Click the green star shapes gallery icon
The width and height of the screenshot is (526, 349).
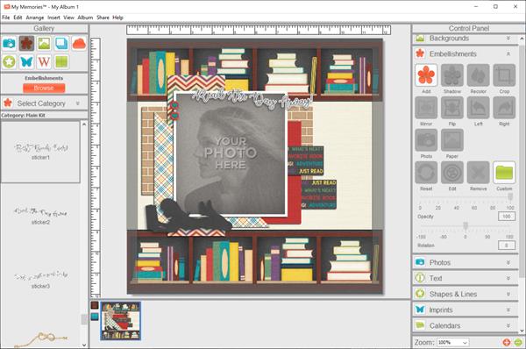pyautogui.click(x=9, y=61)
